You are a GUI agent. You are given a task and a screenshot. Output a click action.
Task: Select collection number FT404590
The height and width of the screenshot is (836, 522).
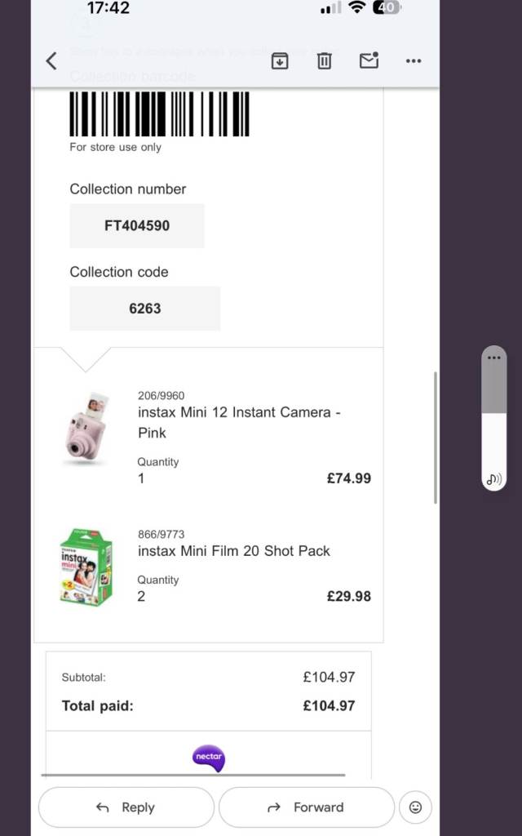click(x=137, y=225)
